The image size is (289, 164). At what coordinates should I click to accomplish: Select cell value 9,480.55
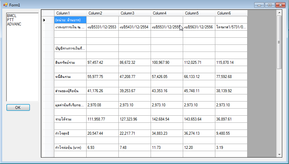point(231,133)
